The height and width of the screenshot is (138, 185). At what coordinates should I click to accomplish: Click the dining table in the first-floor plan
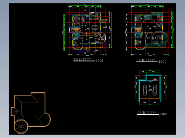(95, 28)
